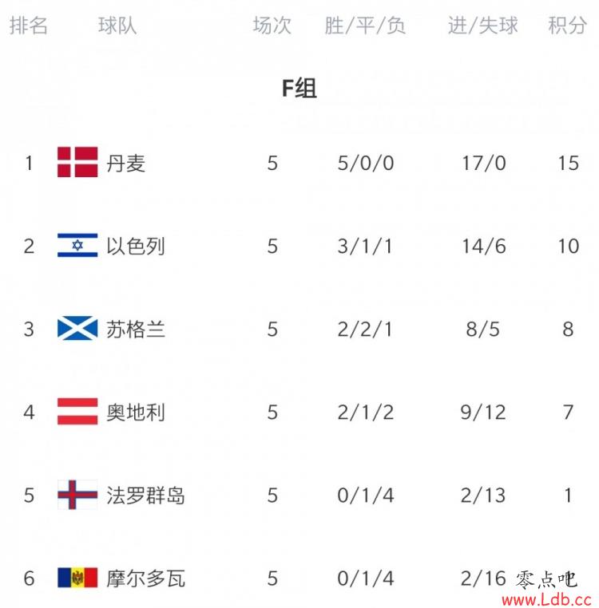
Task: Click the Scotland flag icon
Action: 77,328
